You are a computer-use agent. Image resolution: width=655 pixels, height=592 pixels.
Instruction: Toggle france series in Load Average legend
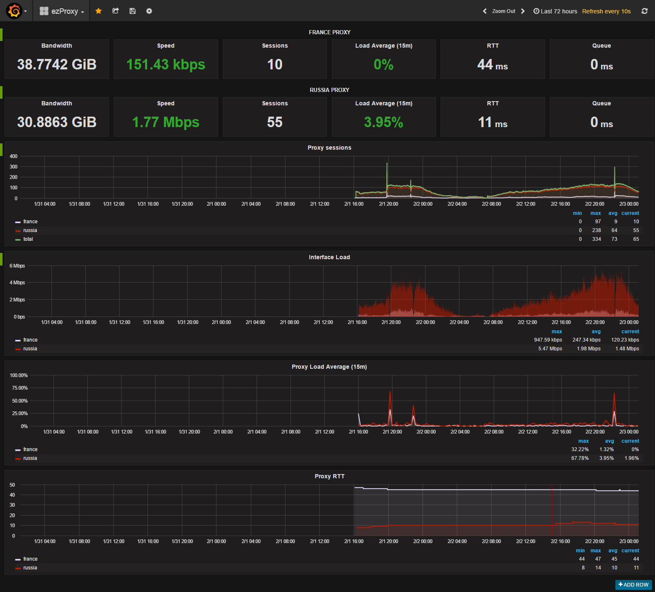[30, 449]
